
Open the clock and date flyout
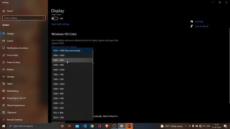[x=216, y=126]
